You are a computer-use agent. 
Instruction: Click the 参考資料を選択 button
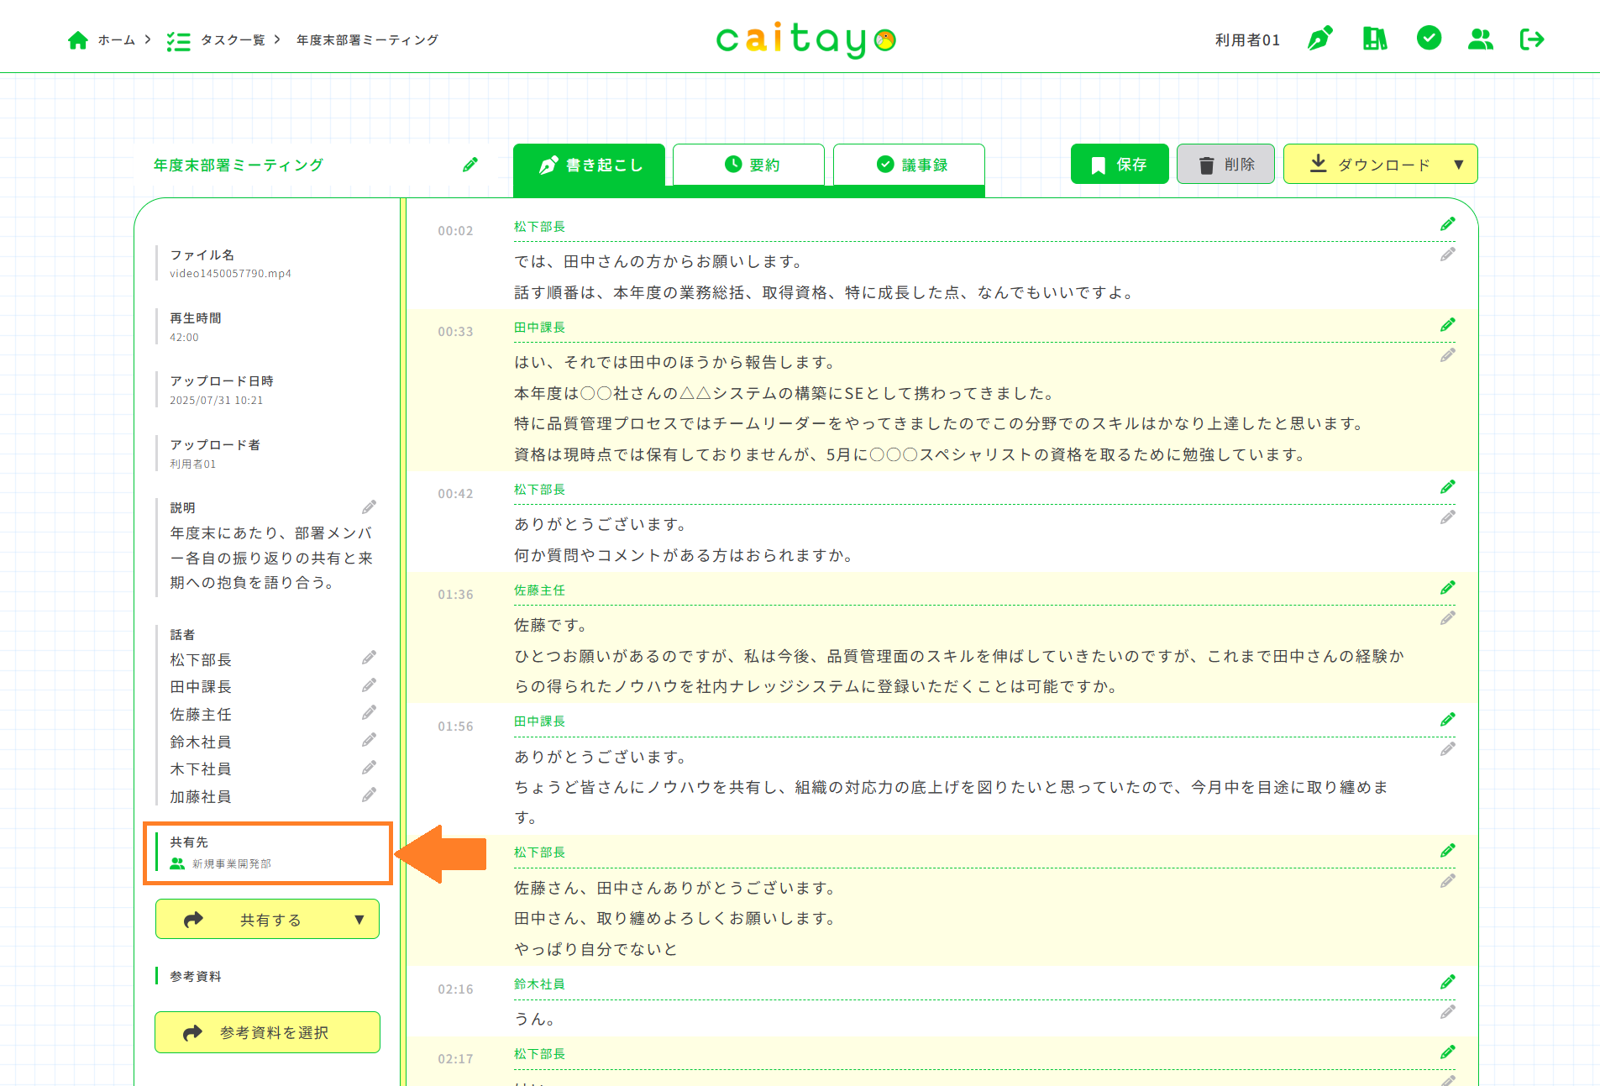coord(267,1032)
